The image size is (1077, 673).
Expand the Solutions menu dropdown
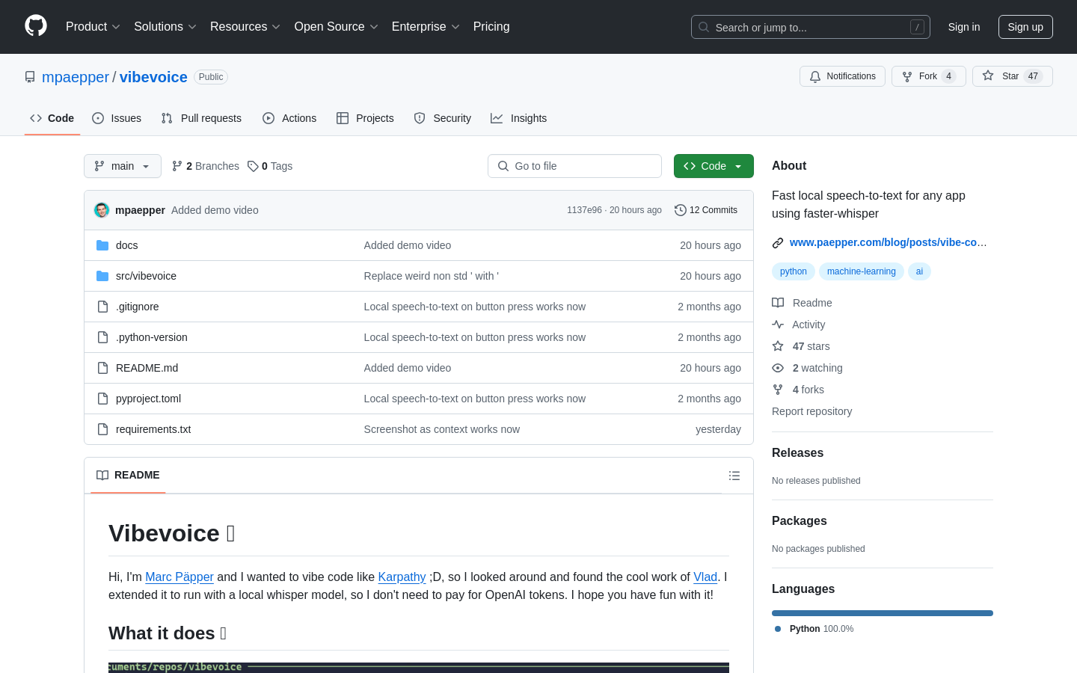pos(165,27)
